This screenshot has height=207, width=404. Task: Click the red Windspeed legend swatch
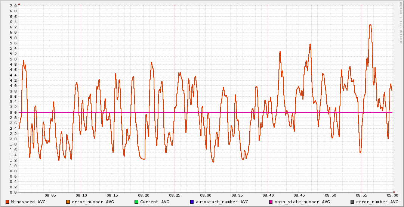[x=7, y=202]
